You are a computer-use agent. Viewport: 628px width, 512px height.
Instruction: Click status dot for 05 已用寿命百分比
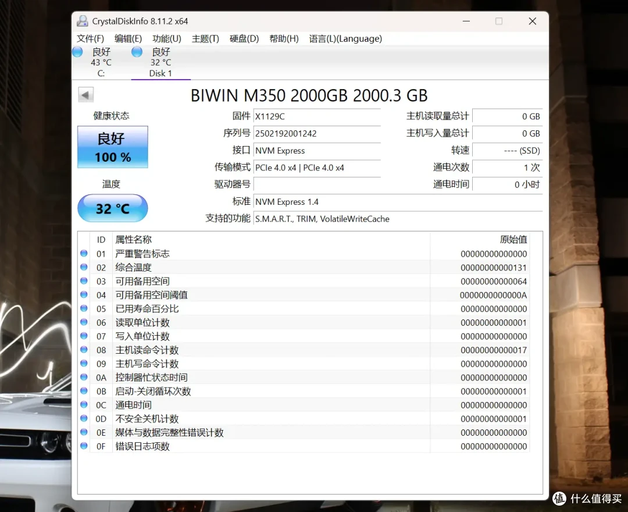(x=84, y=308)
